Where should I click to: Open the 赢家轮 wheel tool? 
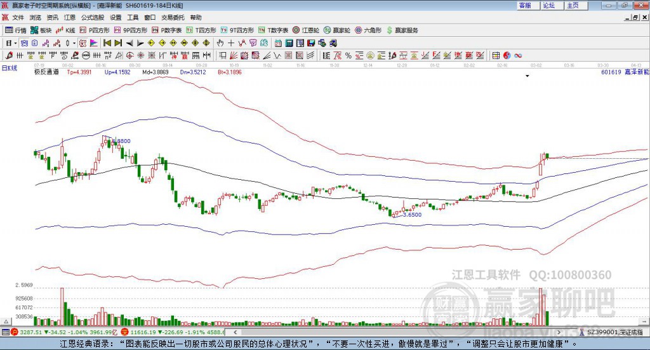337,30
